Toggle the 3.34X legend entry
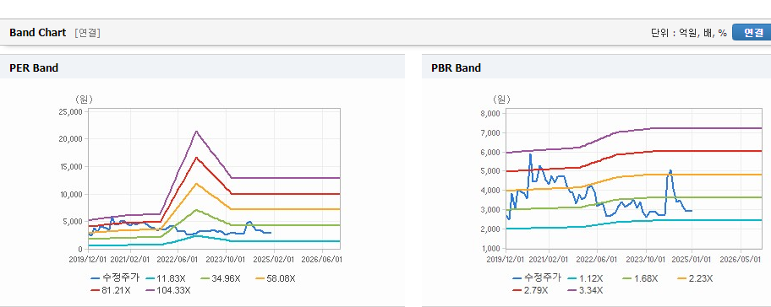The image size is (771, 307). (585, 290)
